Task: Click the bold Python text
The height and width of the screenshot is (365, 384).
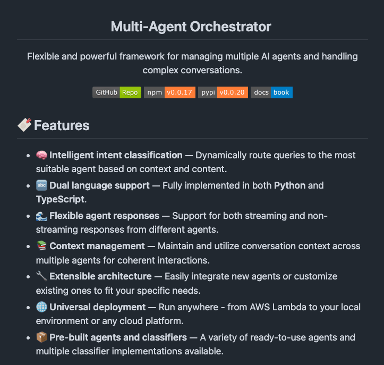Action: point(289,185)
